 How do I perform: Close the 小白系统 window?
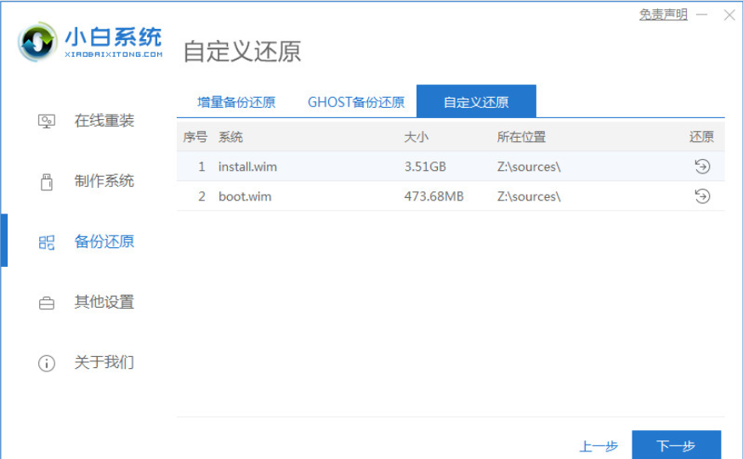729,14
